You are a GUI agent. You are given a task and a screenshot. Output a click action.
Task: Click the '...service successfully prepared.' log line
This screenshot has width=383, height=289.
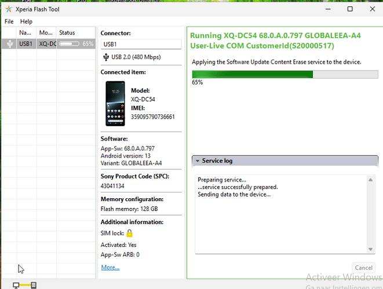point(238,187)
